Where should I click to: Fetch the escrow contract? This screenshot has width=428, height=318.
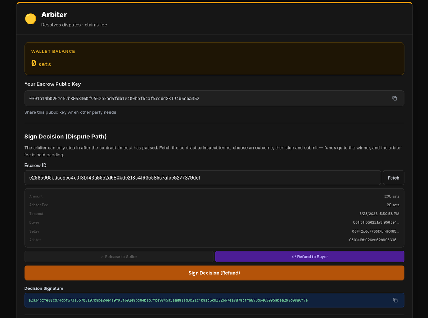(393, 177)
